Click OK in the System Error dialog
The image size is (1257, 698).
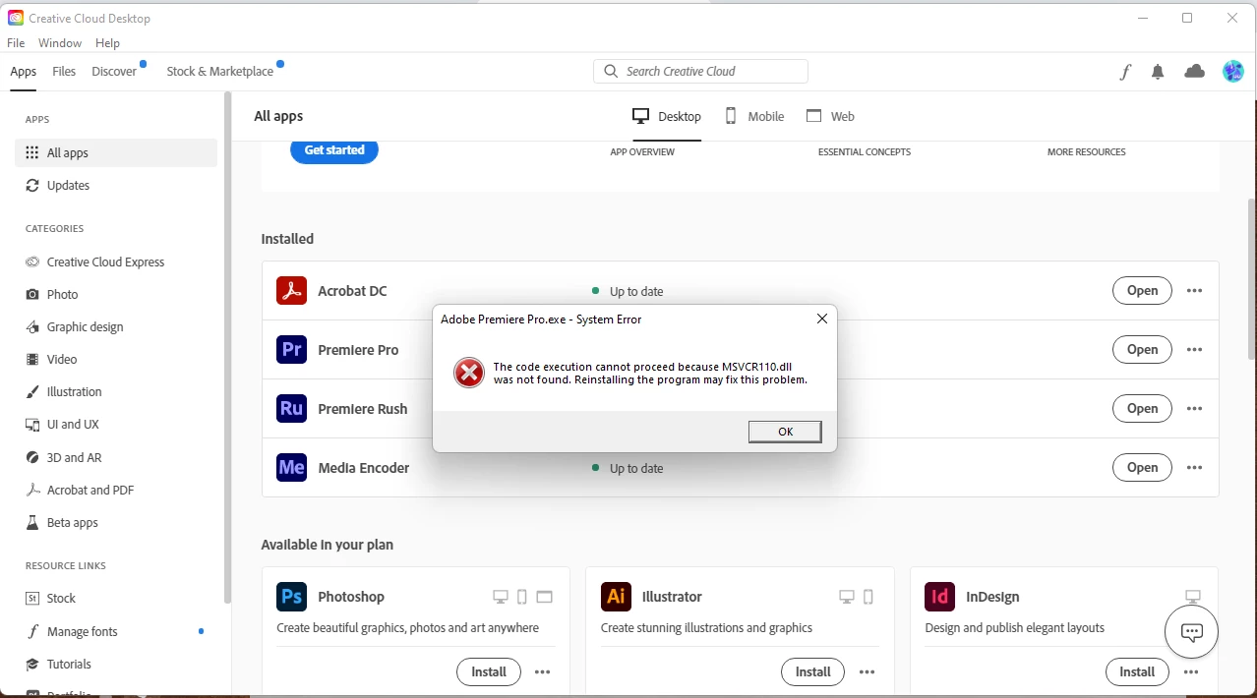coord(785,432)
